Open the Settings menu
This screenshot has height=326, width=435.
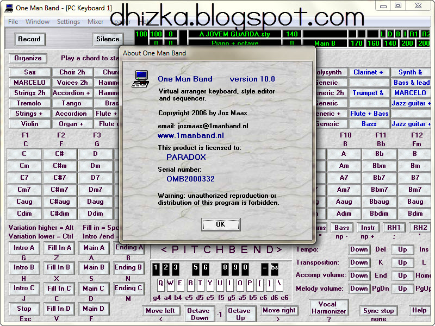click(x=69, y=22)
